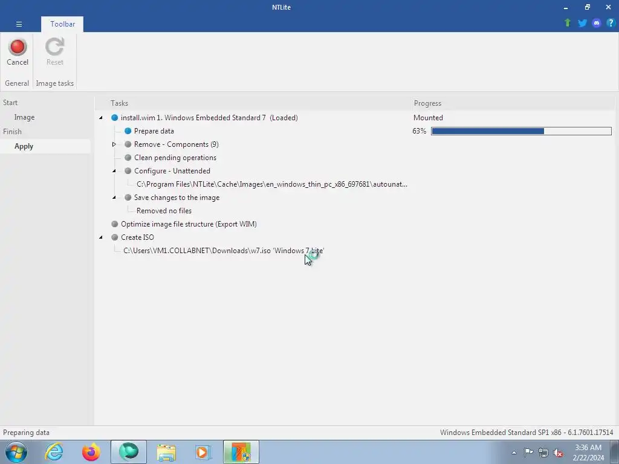Select 'Removed no files' row
Screen dimensions: 619x464
click(164, 211)
